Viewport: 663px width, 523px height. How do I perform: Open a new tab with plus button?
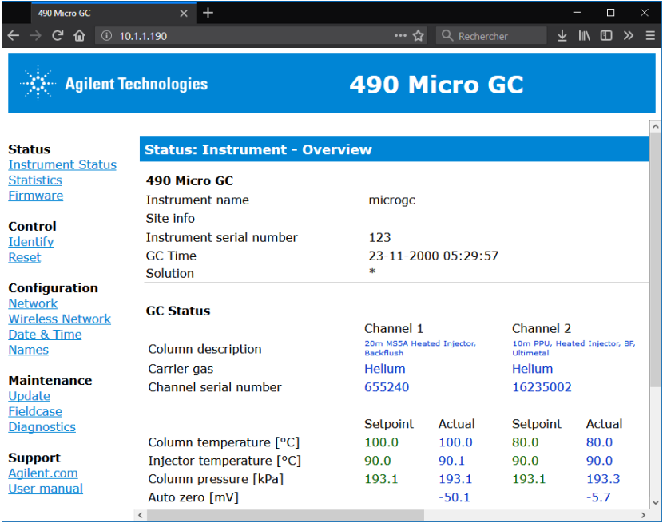208,13
